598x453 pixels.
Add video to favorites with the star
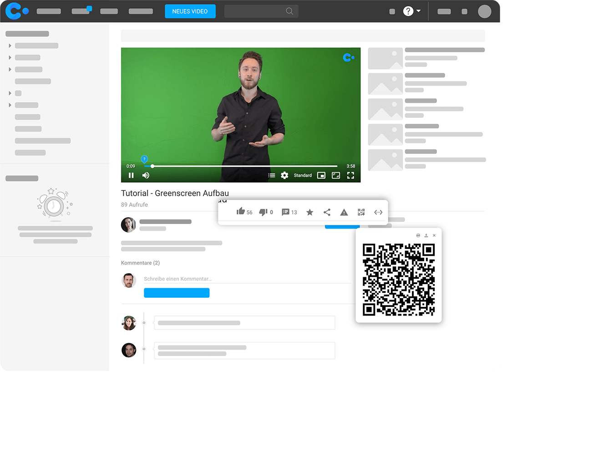coord(310,212)
